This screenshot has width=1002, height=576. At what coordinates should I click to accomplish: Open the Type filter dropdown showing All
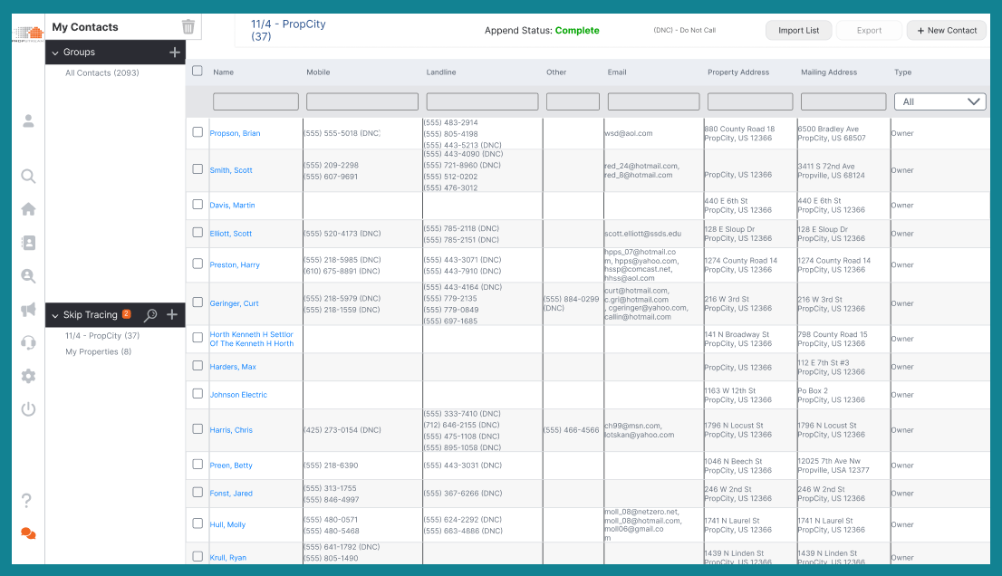click(x=939, y=101)
